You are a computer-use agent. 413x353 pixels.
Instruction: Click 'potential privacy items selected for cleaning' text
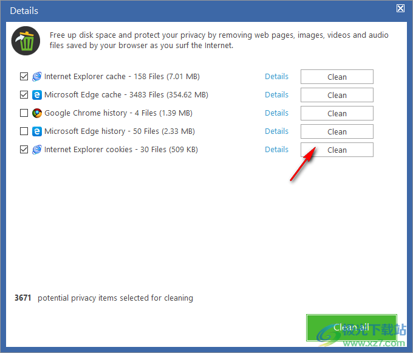click(x=115, y=298)
